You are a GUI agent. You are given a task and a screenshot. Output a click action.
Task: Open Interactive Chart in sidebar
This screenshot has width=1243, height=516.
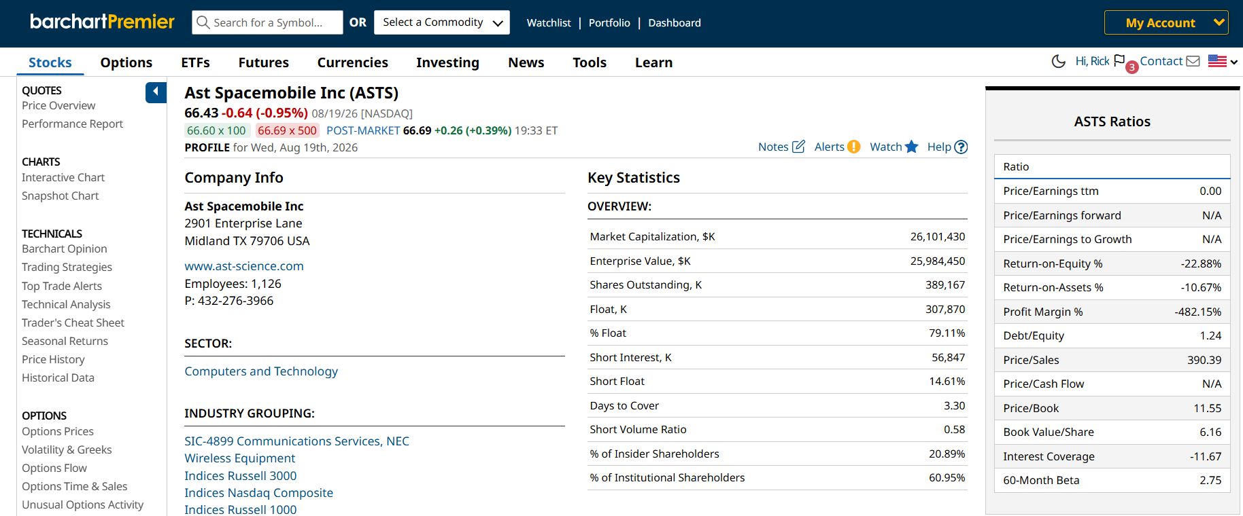63,177
